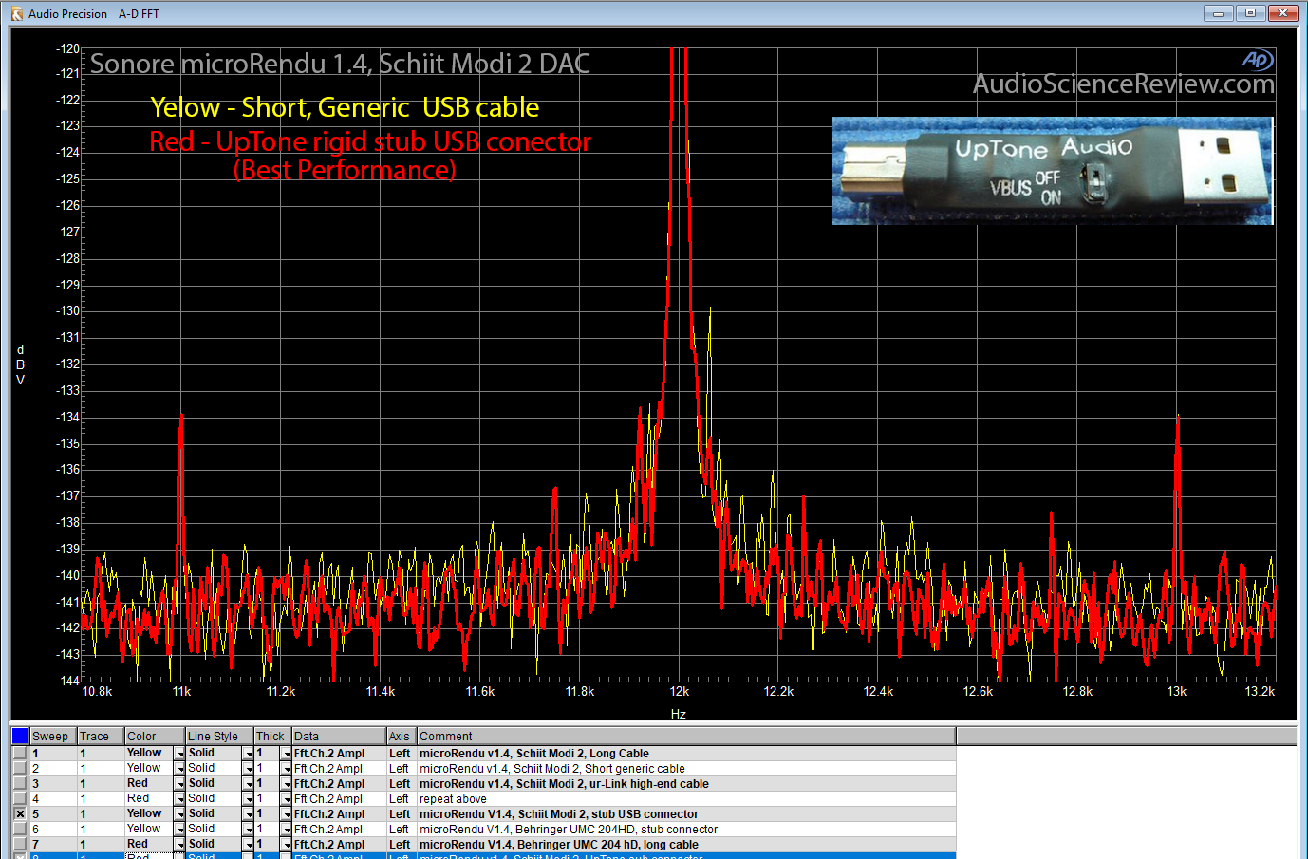Screen dimensions: 1308x859
Task: Click the Trace column header
Action: [101, 736]
